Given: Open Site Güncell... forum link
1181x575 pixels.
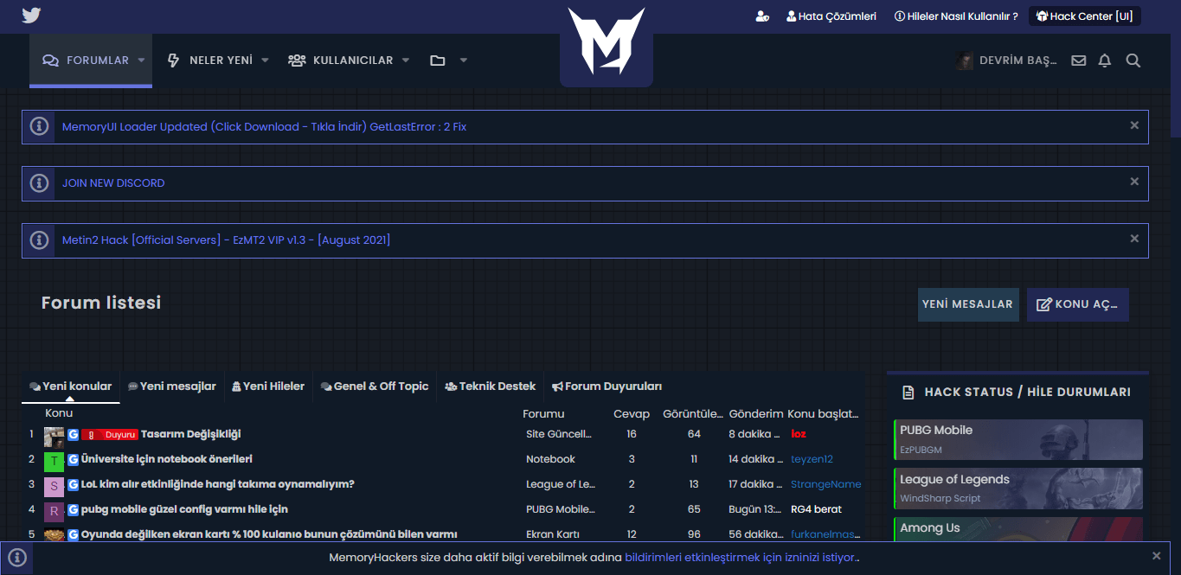Looking at the screenshot, I should click(x=559, y=434).
